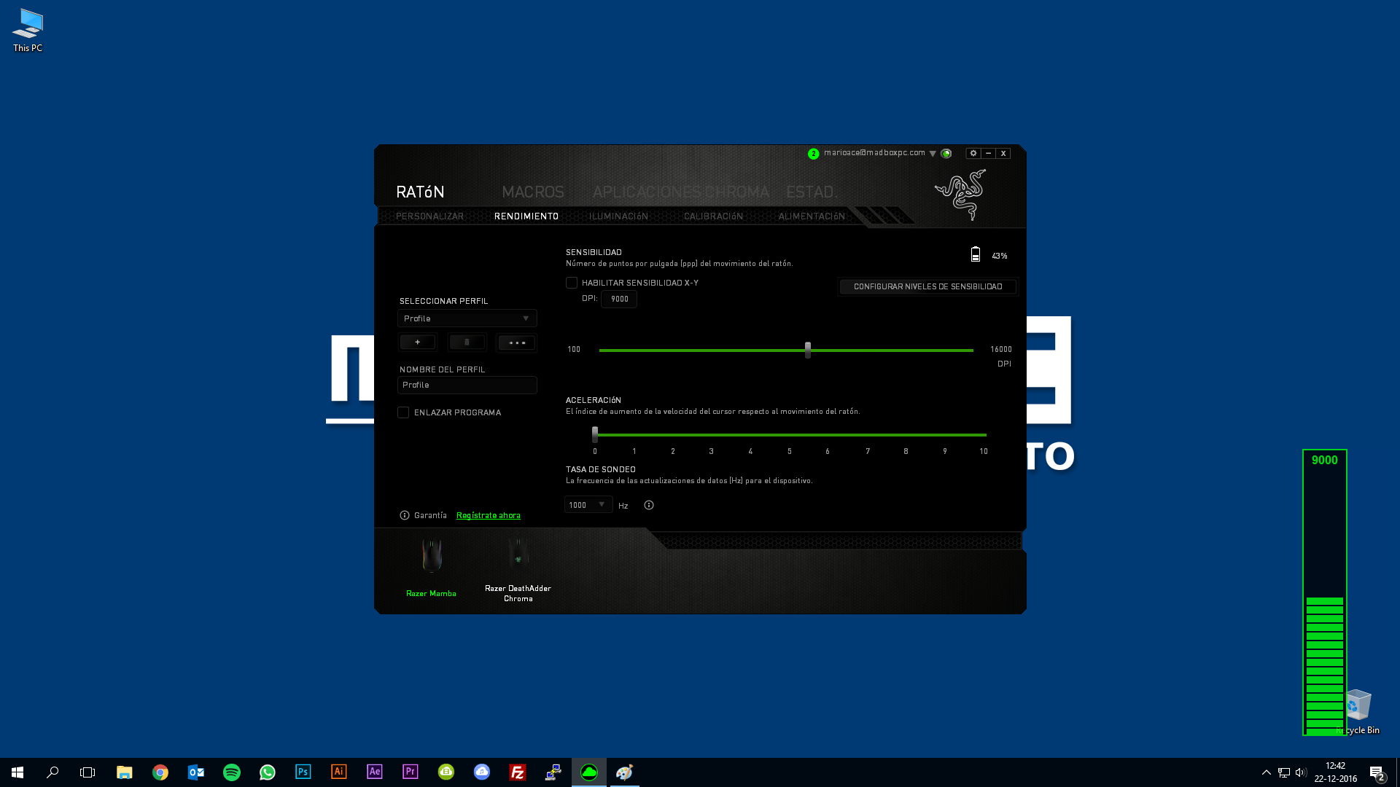Expand the account email dropdown arrow
1400x787 pixels.
coord(933,154)
